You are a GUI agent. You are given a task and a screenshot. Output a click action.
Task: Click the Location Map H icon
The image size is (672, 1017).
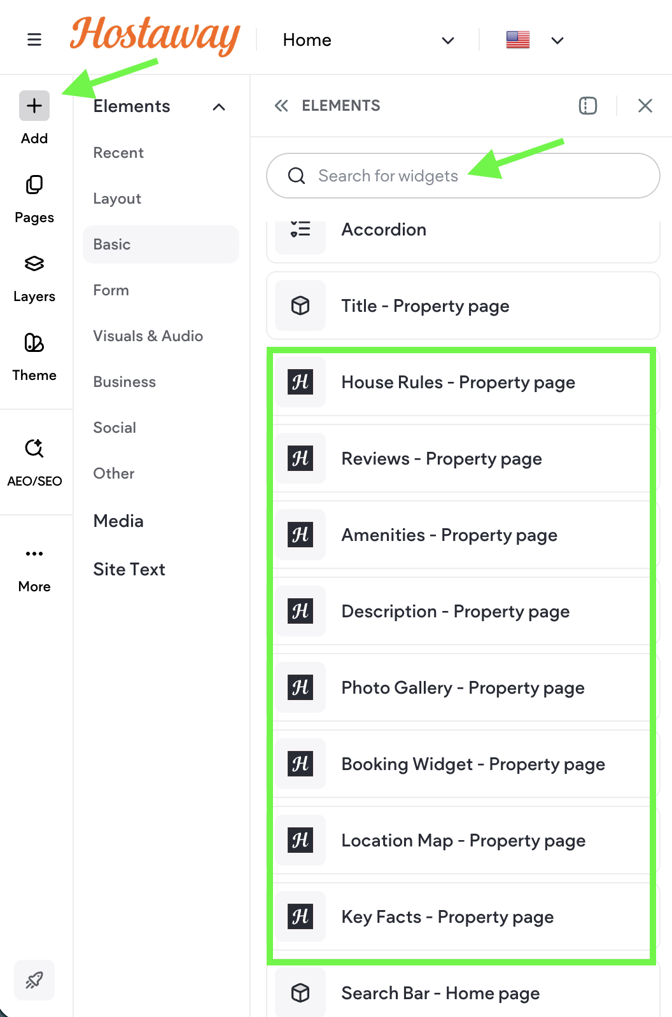(x=300, y=840)
